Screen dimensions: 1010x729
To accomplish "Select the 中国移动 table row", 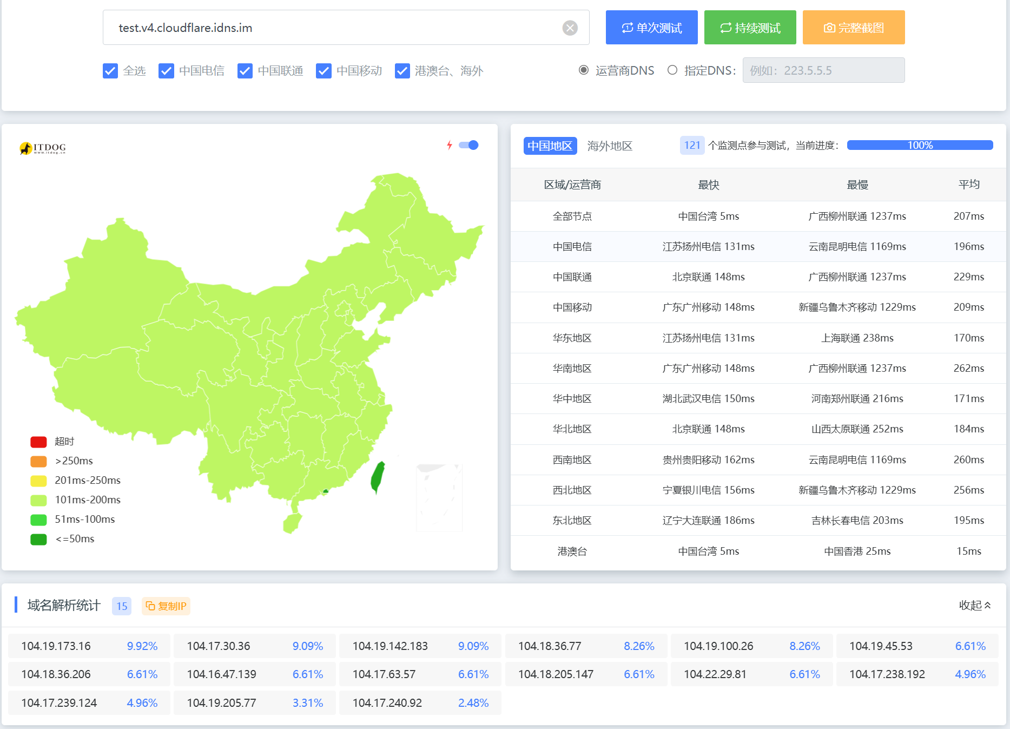I will [x=758, y=307].
